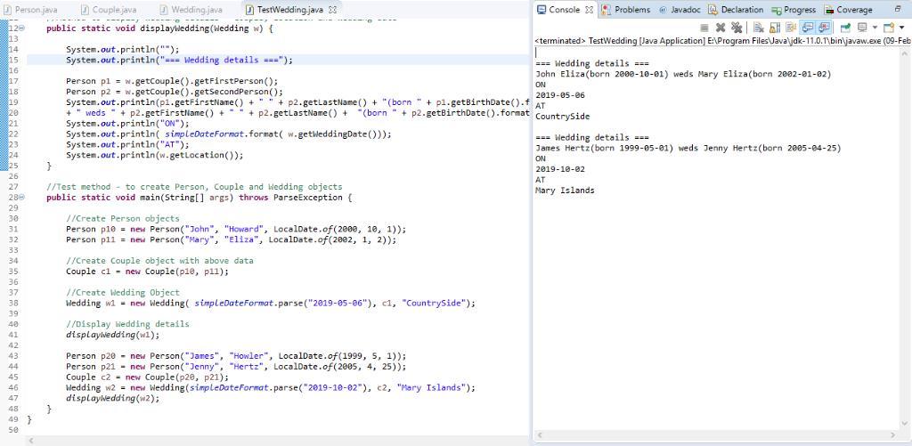
Task: Click on "Howard" string in line 31
Action: tap(245, 229)
